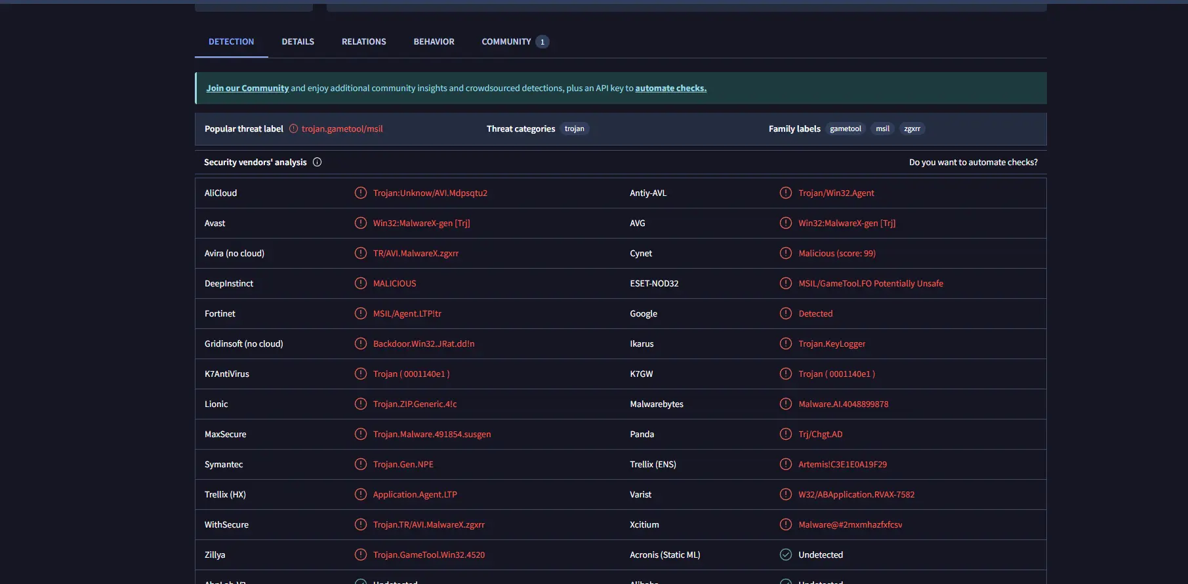Click the info icon beside Security vendors' analysis
Viewport: 1188px width, 584px height.
317,162
